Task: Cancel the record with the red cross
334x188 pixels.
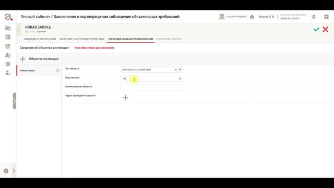Action: (325, 29)
